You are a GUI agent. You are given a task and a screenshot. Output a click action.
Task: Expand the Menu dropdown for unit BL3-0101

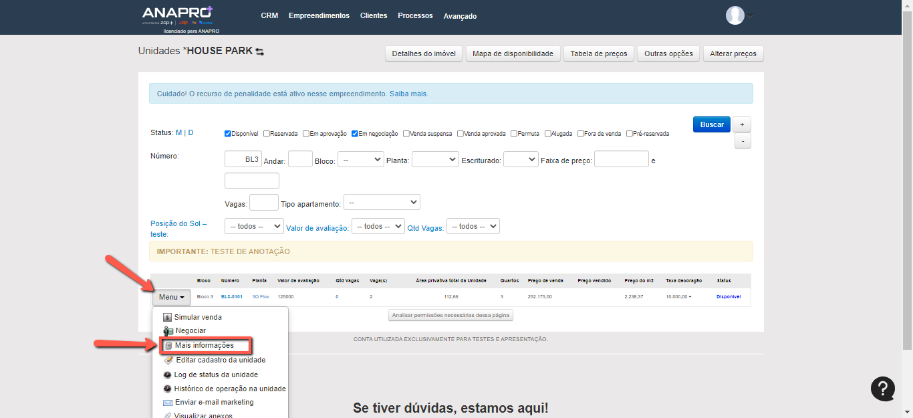[171, 297]
